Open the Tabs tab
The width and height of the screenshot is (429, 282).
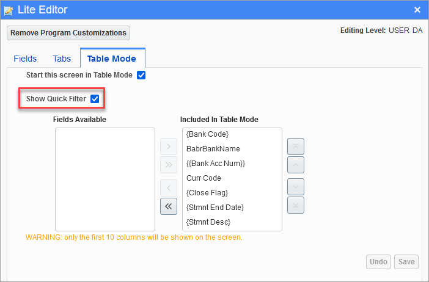[x=62, y=59]
